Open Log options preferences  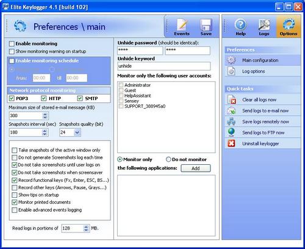pyautogui.click(x=262, y=71)
